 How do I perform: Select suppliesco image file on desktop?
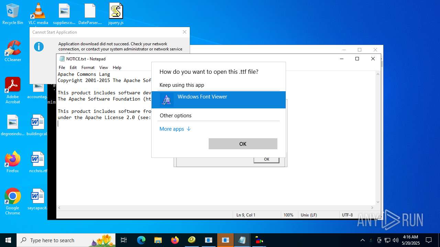tap(64, 14)
